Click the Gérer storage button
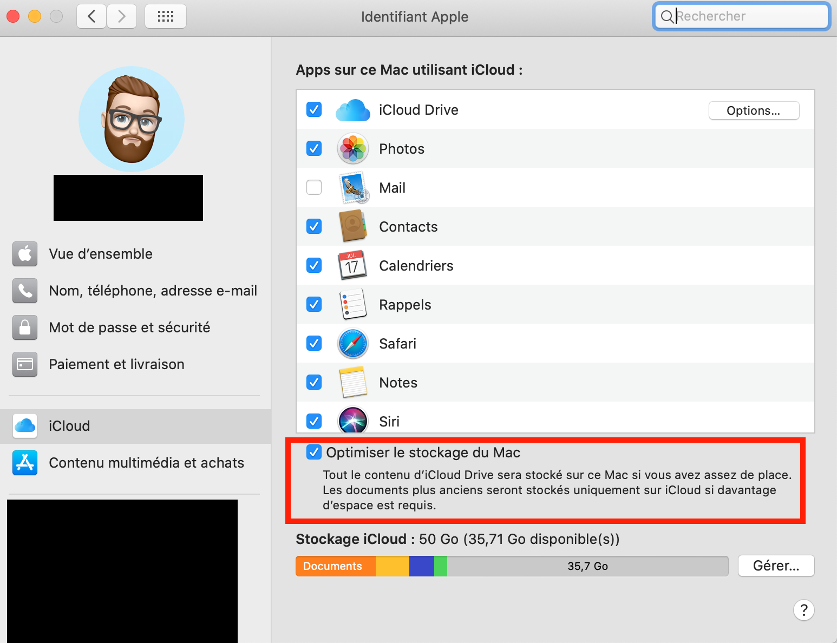 [776, 566]
